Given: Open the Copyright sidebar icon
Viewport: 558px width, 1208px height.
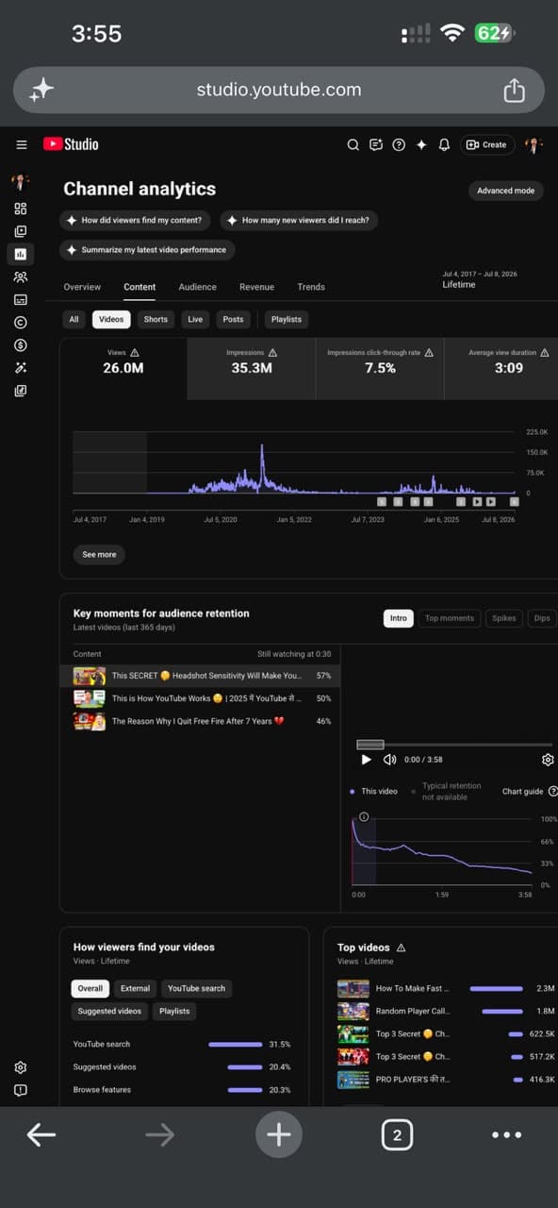Looking at the screenshot, I should [21, 322].
